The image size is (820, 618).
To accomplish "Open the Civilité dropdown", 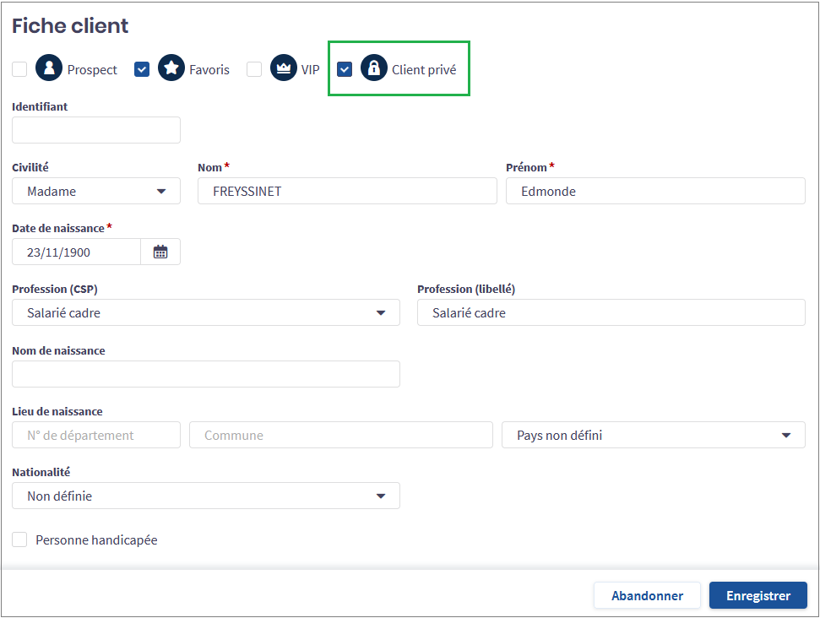I will click(96, 191).
